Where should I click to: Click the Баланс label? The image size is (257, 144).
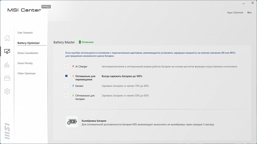79,86
